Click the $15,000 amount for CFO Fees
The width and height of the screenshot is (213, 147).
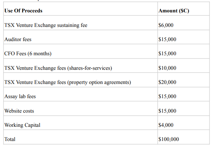(167, 53)
